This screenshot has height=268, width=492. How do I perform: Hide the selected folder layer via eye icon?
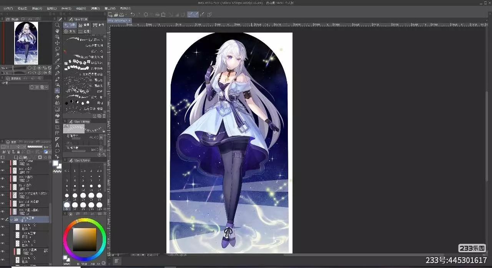tap(2, 219)
